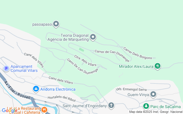Select the Andorra Electrònica text label

58,89
